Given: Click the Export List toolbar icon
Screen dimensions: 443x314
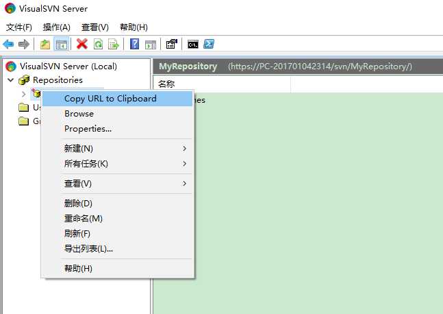Looking at the screenshot, I should point(114,44).
